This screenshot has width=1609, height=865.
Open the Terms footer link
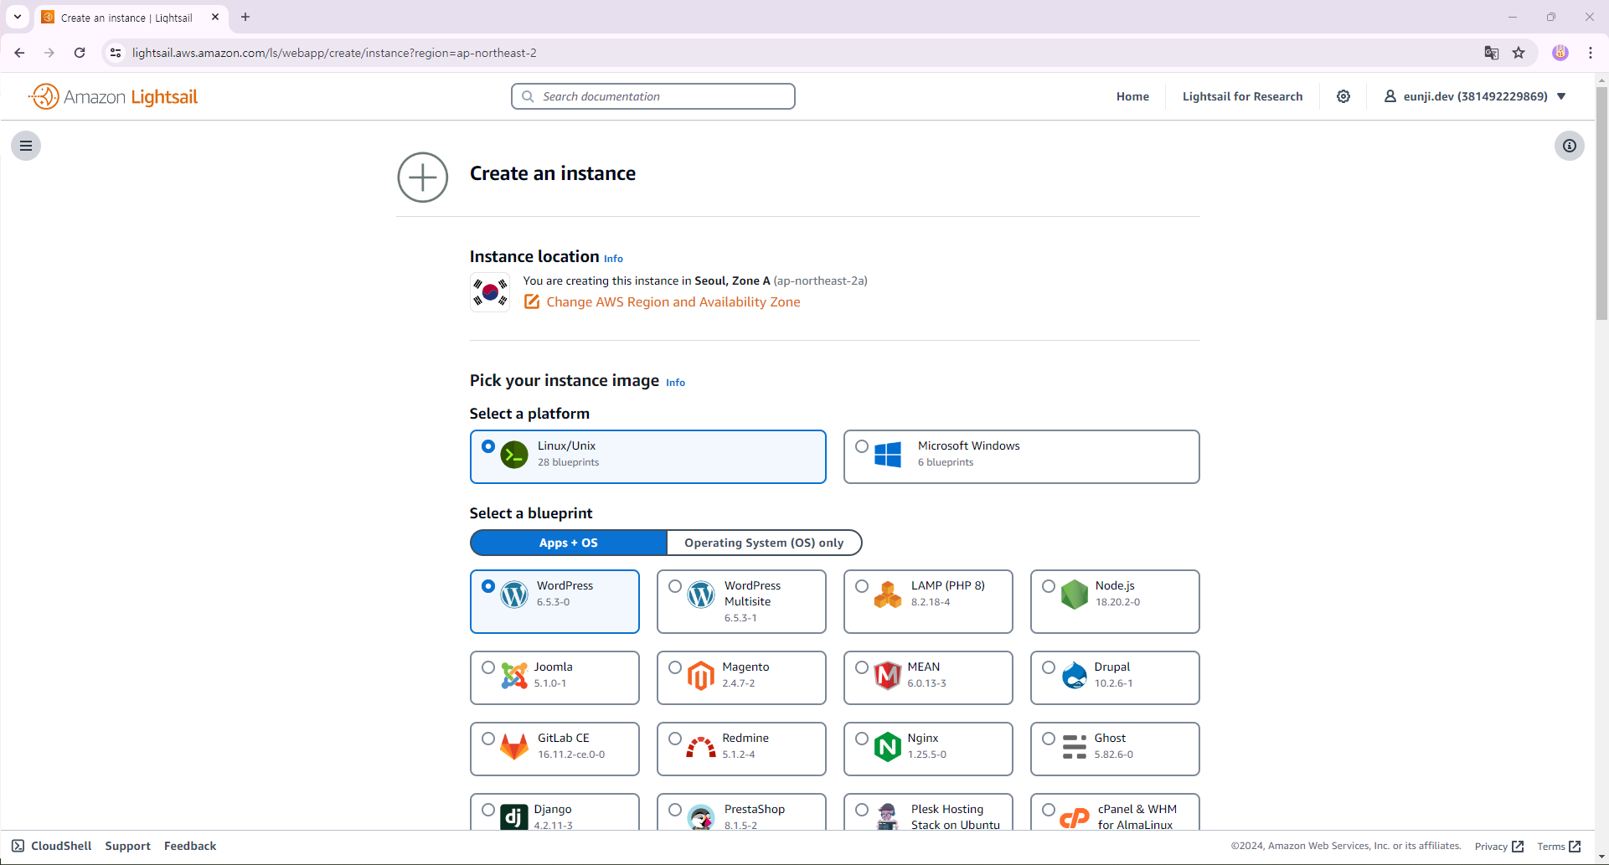pyautogui.click(x=1559, y=847)
